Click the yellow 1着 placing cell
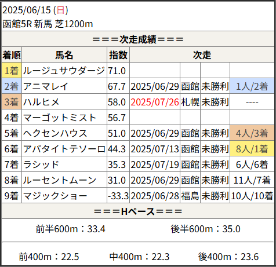This screenshot has width=276, height=267. 12,71
